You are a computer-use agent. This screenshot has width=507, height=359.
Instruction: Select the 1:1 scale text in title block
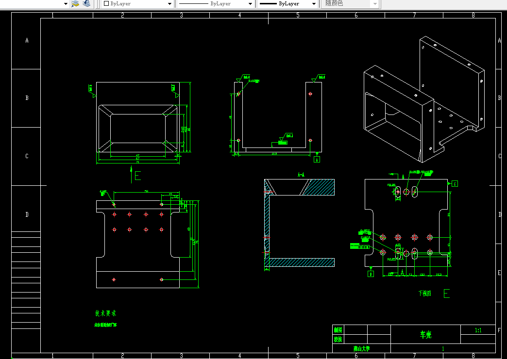pos(478,330)
